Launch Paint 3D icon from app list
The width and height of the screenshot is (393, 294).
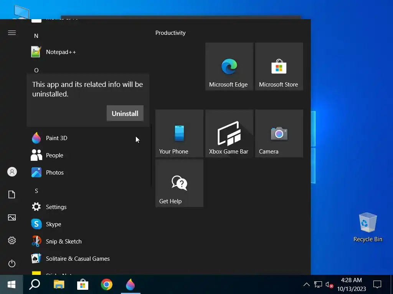tap(36, 138)
